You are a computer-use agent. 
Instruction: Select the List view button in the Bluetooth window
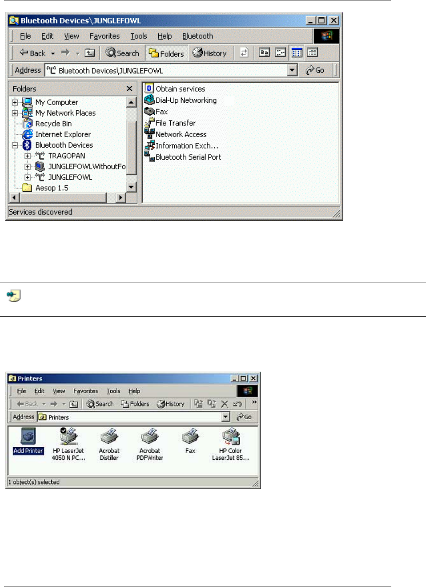tap(297, 53)
